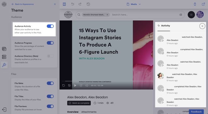Open the appearance brush icon in sidebar
This screenshot has height=114, width=208.
[x=4, y=65]
